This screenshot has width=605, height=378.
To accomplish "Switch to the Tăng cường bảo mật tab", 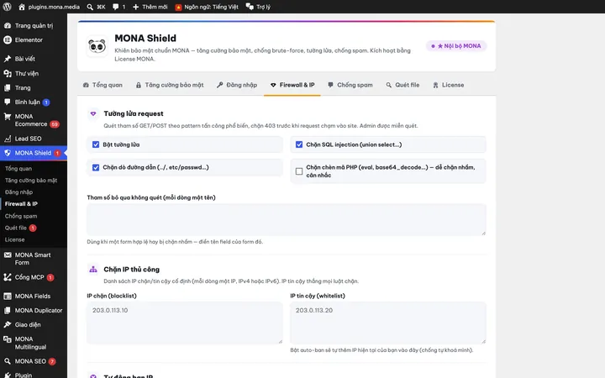I will pyautogui.click(x=170, y=85).
